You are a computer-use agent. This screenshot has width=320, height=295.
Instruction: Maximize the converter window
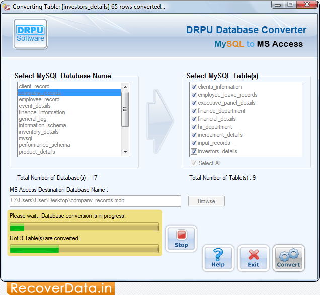pyautogui.click(x=290, y=5)
